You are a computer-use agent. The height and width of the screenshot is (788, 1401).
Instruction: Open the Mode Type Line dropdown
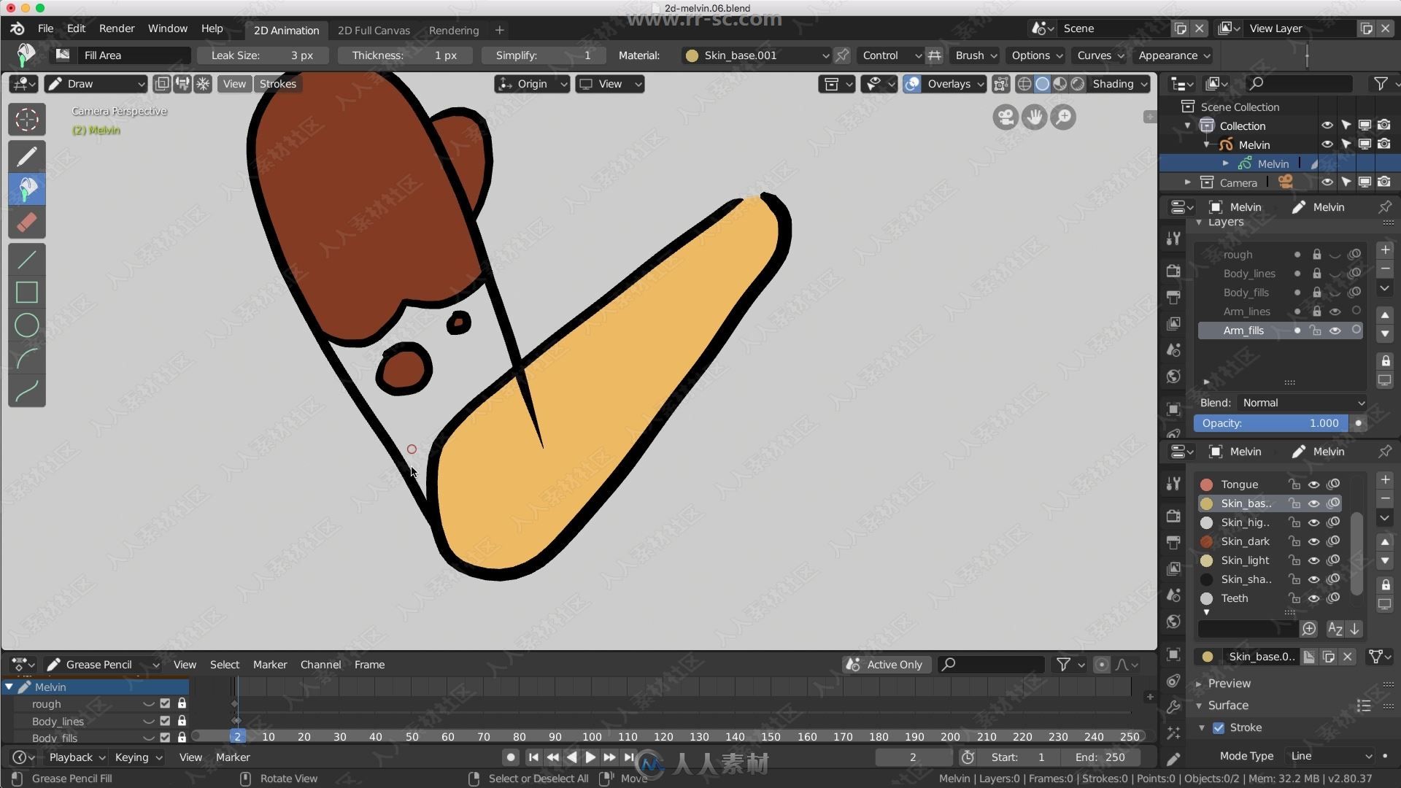1330,756
